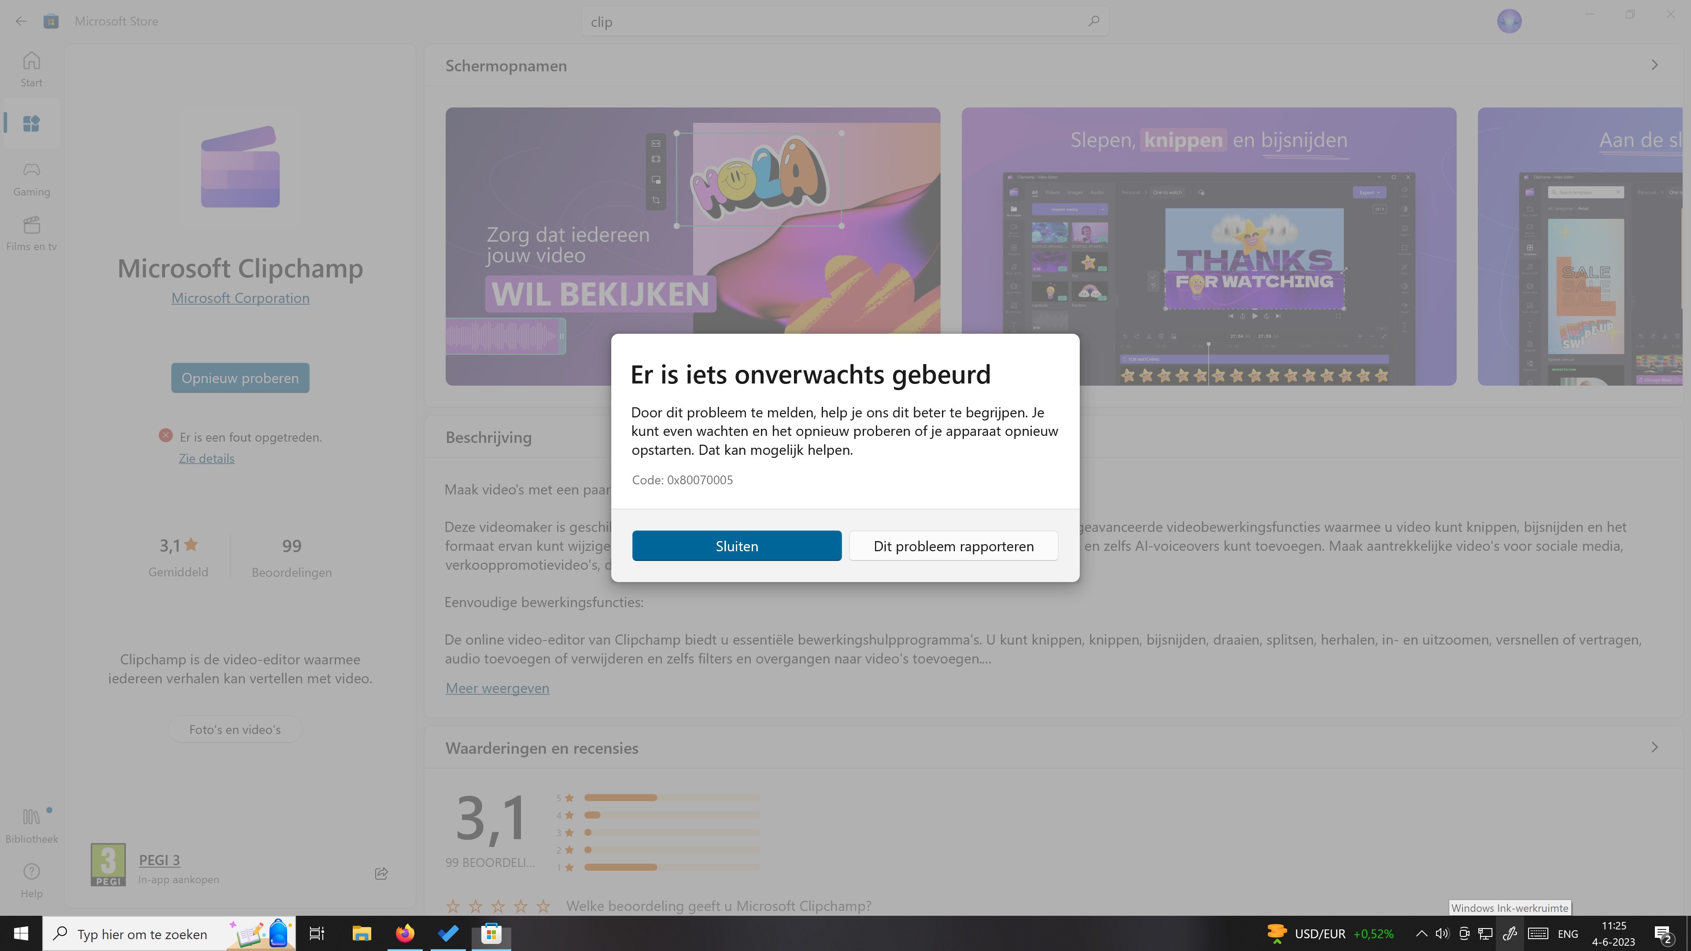Click the 5-star rating bar
The width and height of the screenshot is (1691, 951).
(x=672, y=797)
